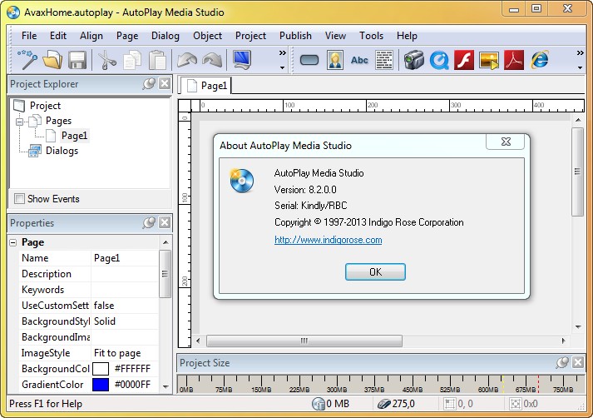Close the Project Size panel

(578, 362)
